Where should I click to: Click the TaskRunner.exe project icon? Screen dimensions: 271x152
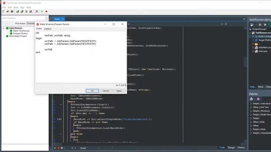[x=253, y=33]
